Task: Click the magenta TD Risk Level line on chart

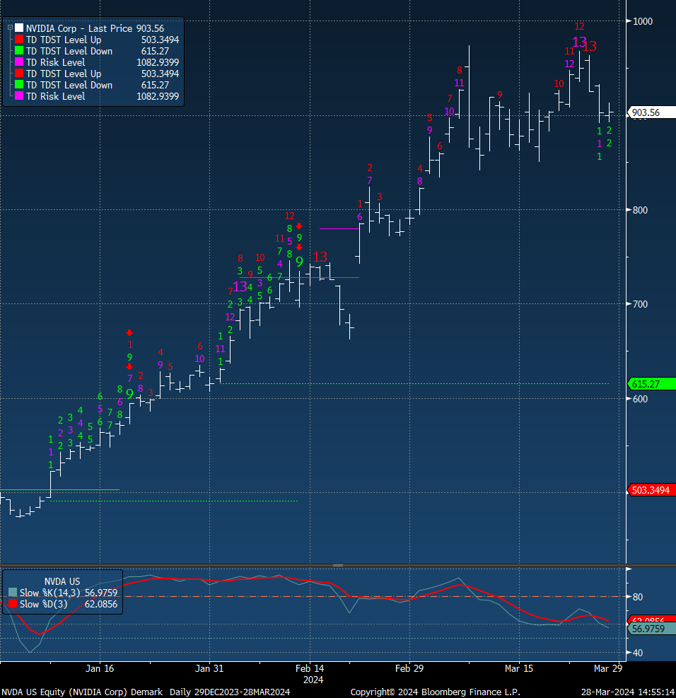Action: tap(339, 277)
